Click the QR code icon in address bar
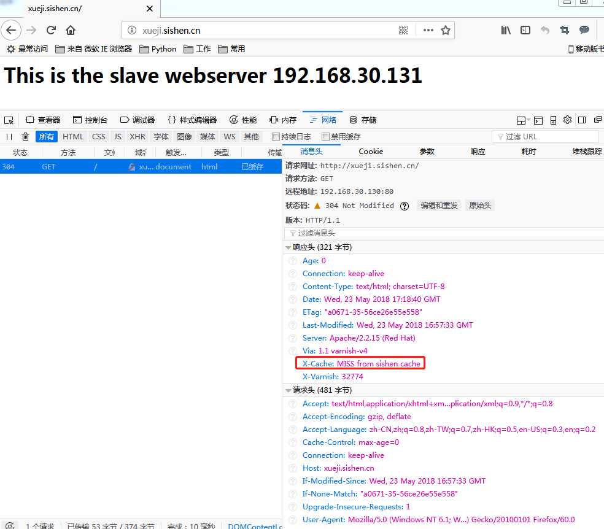 pos(403,30)
